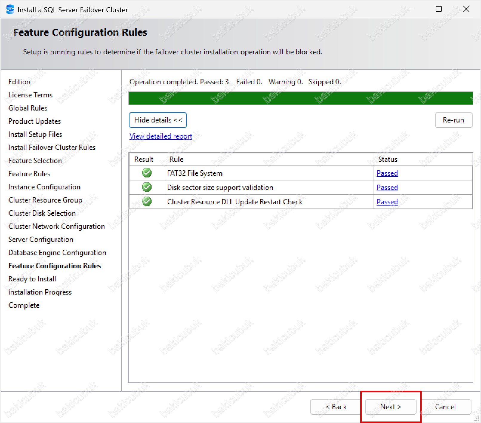Select Cluster Network Configuration step
Image resolution: width=481 pixels, height=423 pixels.
pyautogui.click(x=57, y=226)
